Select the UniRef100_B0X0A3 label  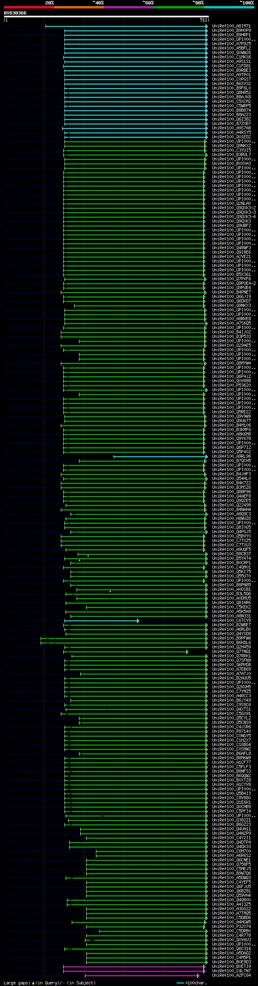click(231, 164)
